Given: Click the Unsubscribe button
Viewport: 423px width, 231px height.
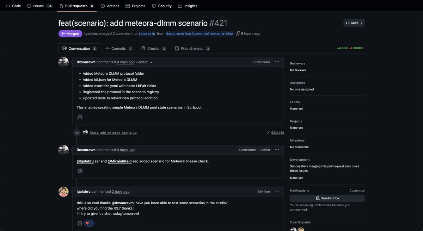Looking at the screenshot, I should point(327,198).
